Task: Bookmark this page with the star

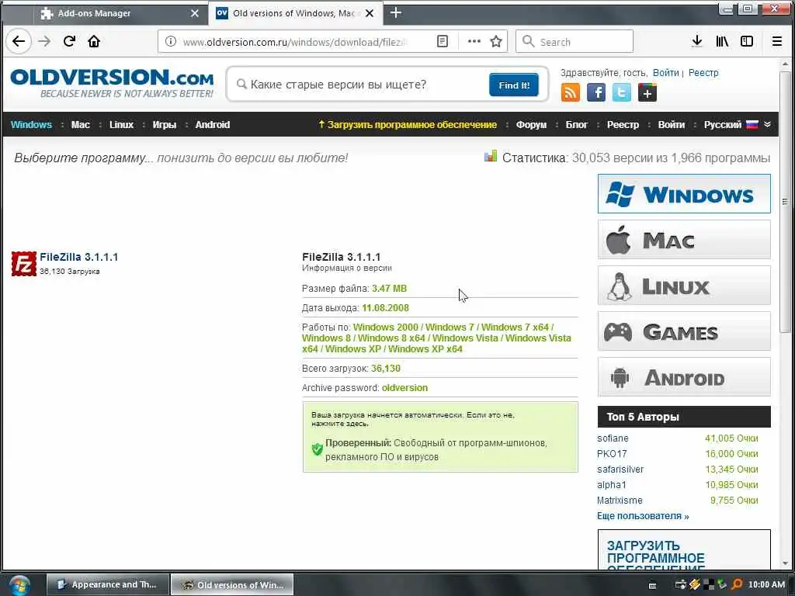Action: pyautogui.click(x=496, y=42)
